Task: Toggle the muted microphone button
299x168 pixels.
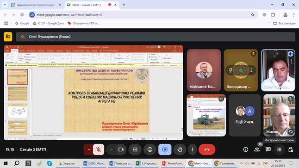Action: click(99, 149)
